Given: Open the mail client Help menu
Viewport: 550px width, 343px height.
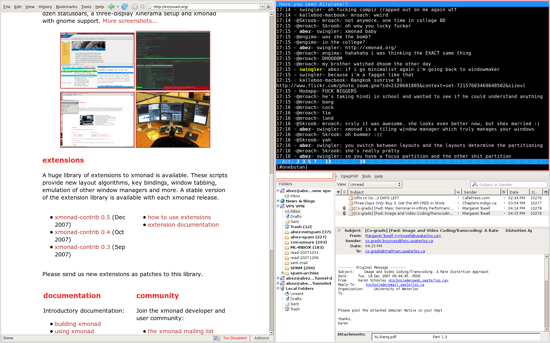Looking at the screenshot, I should point(379,176).
